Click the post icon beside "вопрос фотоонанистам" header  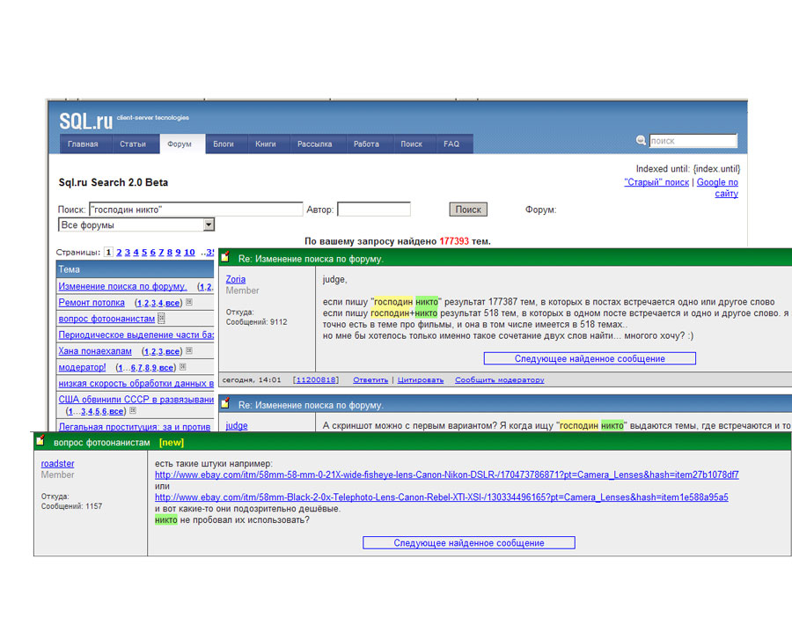tap(40, 441)
